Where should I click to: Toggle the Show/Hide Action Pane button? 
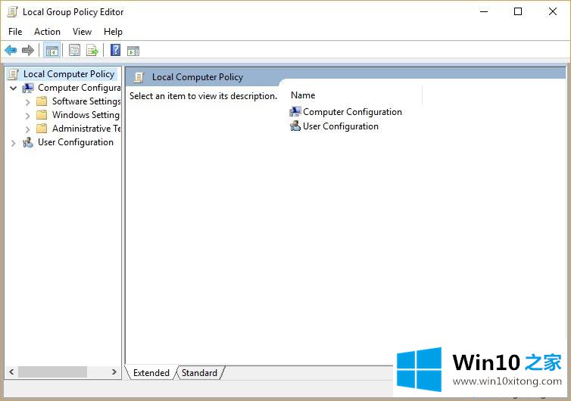point(133,51)
